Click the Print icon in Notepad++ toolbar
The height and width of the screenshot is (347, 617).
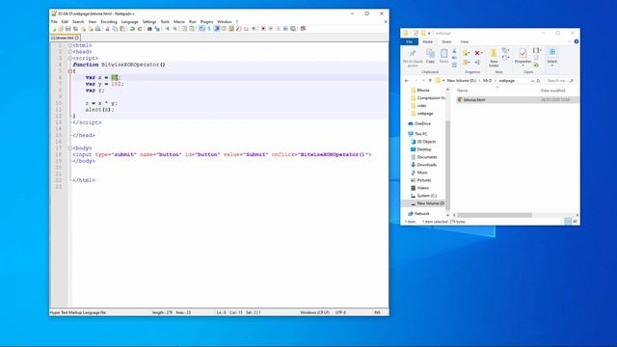tap(97, 29)
